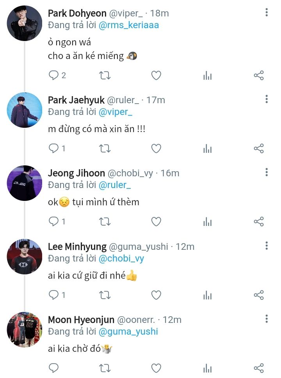Open the @rms_keriaaa mention link
The image size is (281, 378).
[129, 25]
